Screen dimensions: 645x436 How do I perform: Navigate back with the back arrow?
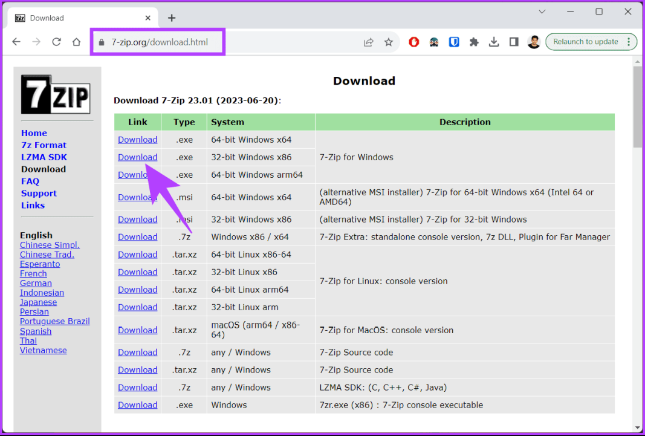click(x=16, y=42)
